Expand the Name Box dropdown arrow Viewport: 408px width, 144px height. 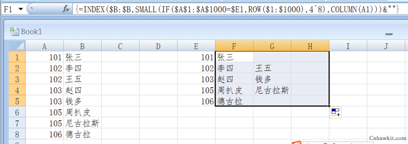pos(21,10)
